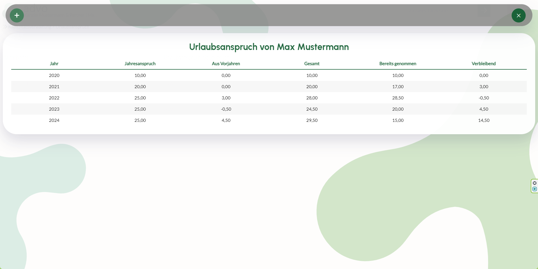The height and width of the screenshot is (269, 538).
Task: Click the negative remaining value for 2022
Action: (x=484, y=98)
